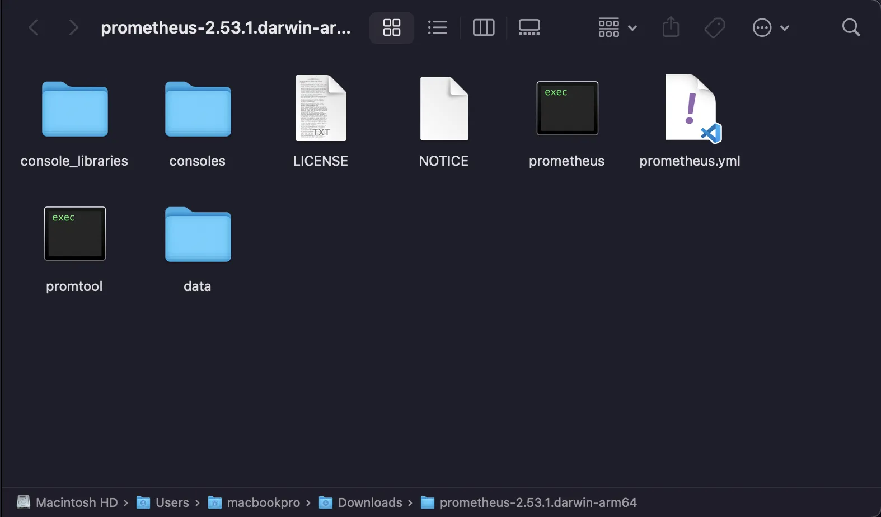Click prometheus name label under exec icon
The height and width of the screenshot is (517, 881).
tap(567, 161)
